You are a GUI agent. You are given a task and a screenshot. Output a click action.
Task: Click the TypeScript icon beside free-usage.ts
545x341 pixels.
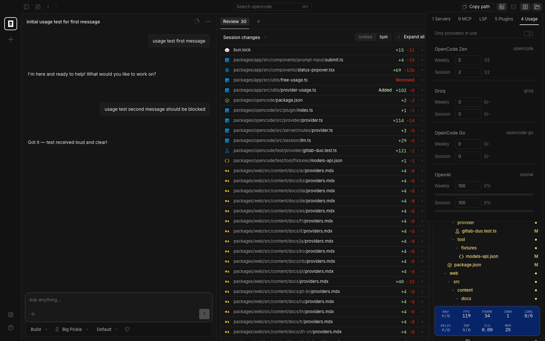[x=227, y=80]
